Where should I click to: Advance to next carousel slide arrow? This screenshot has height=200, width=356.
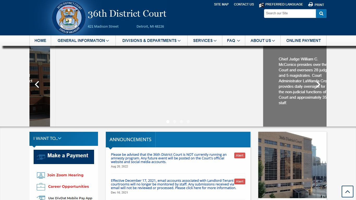click(318, 84)
